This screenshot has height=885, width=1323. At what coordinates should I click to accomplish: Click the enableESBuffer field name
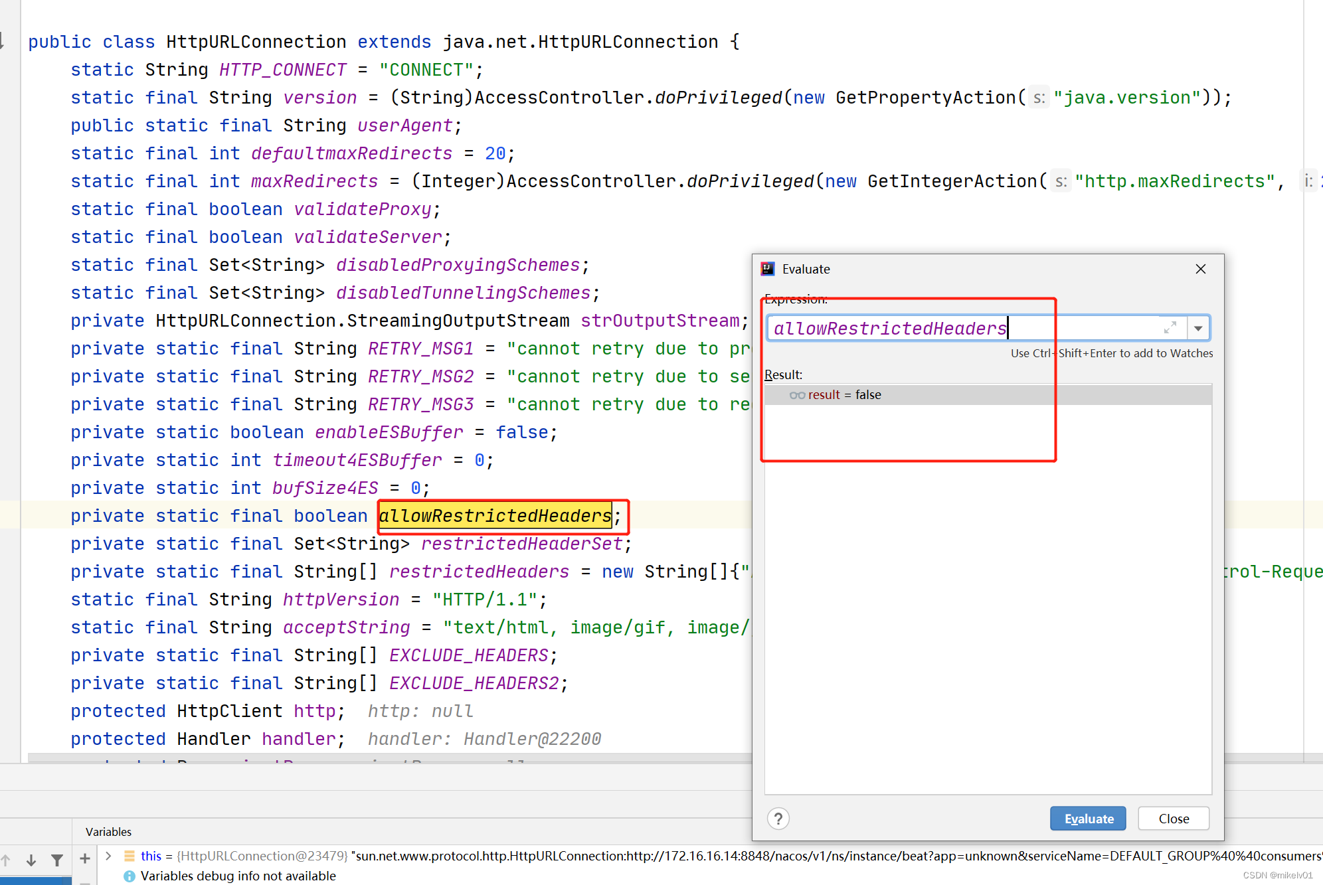389,432
